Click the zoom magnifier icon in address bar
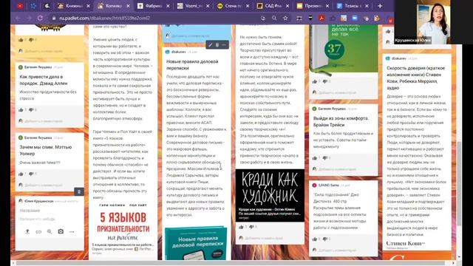 tap(274, 18)
